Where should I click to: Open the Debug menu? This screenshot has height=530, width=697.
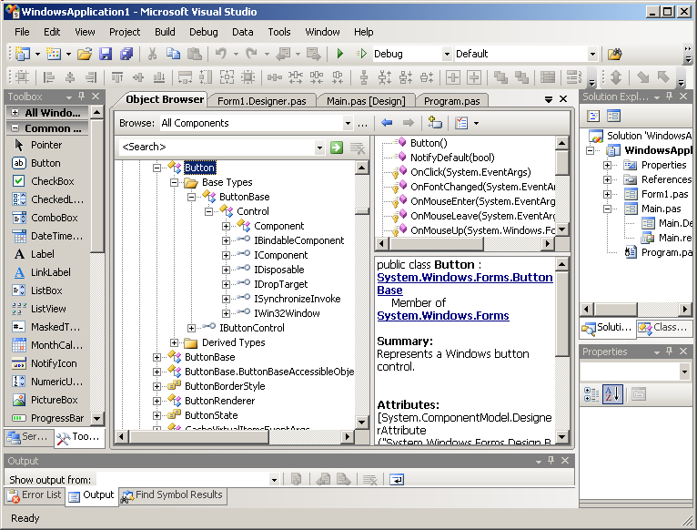click(x=203, y=32)
